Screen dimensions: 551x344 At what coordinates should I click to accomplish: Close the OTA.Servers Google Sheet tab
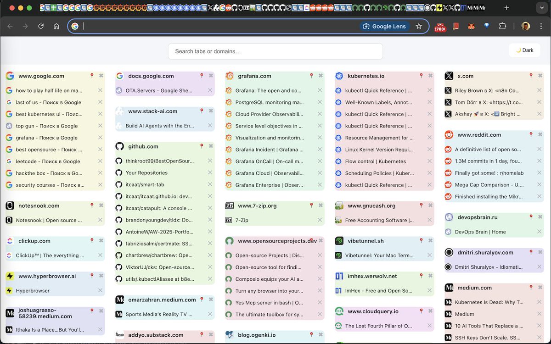(x=210, y=90)
